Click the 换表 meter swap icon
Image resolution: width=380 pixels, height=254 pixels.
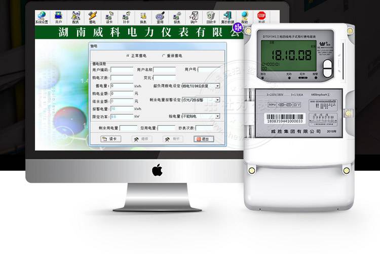coord(143,17)
